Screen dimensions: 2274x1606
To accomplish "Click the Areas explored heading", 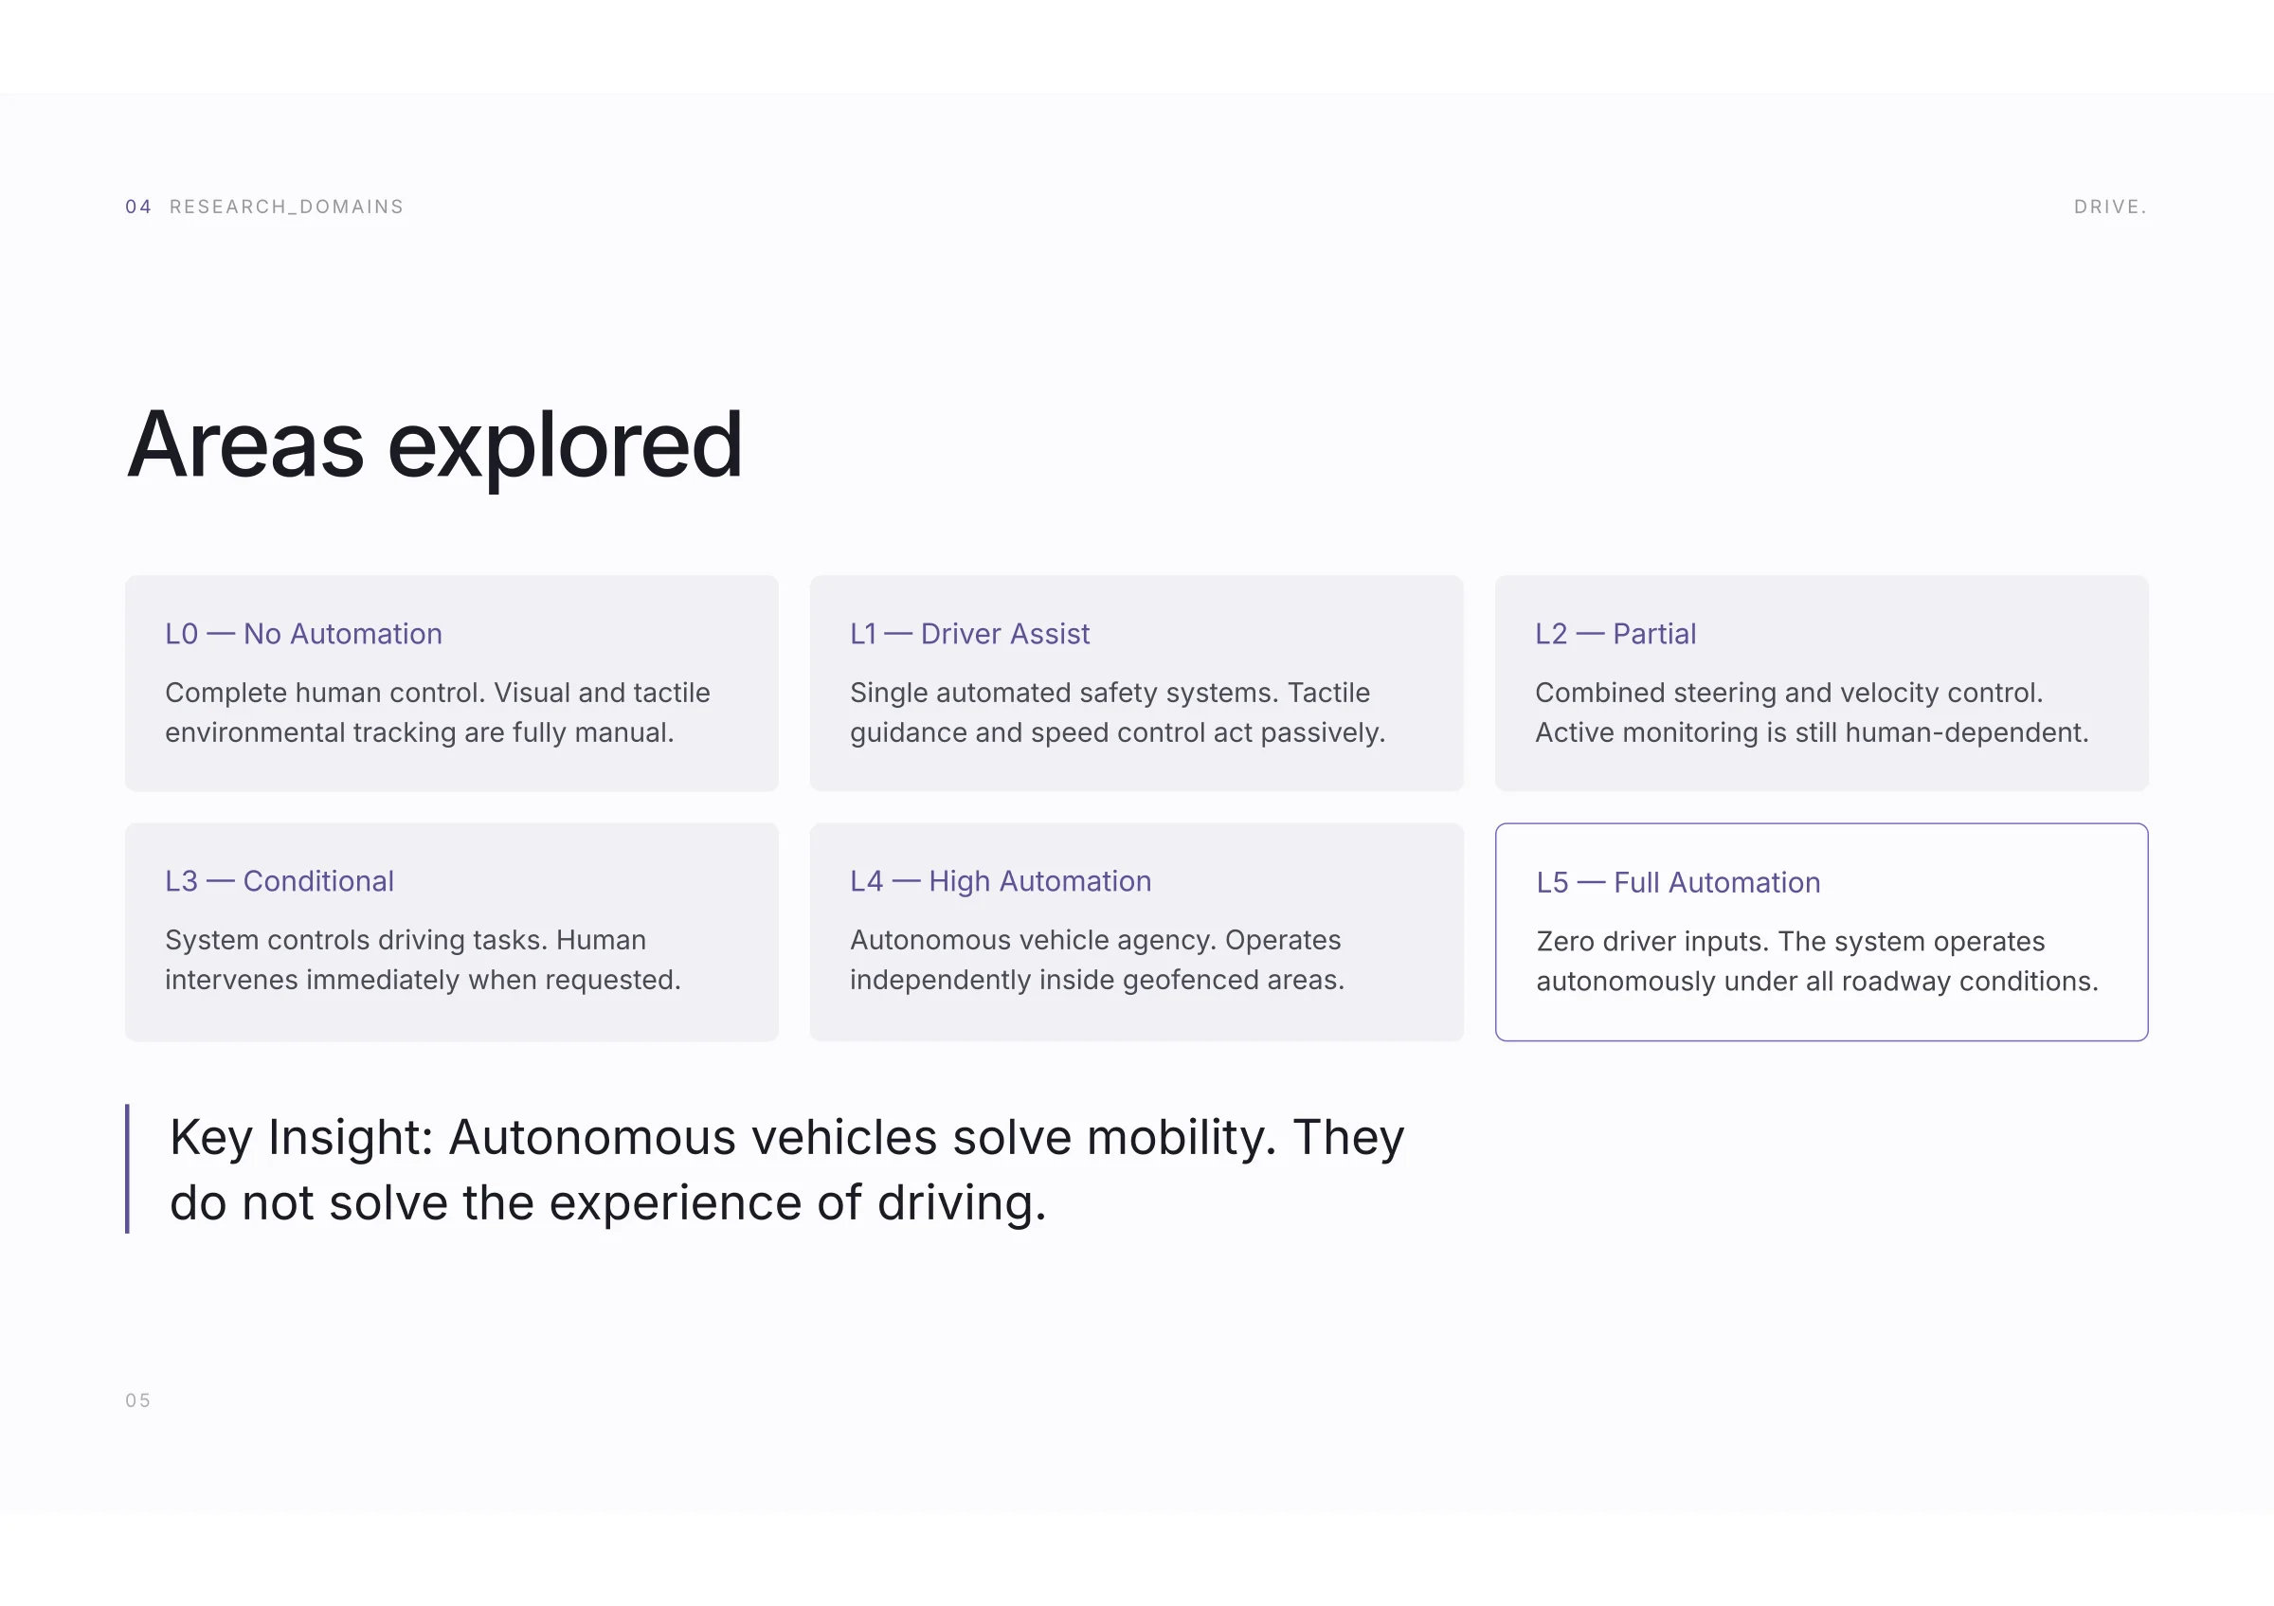I will pos(435,445).
